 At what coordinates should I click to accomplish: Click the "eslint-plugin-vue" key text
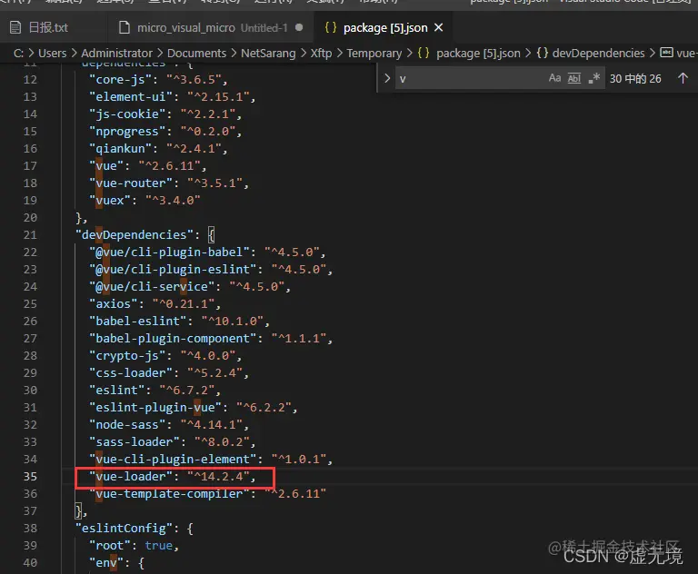pyautogui.click(x=155, y=408)
